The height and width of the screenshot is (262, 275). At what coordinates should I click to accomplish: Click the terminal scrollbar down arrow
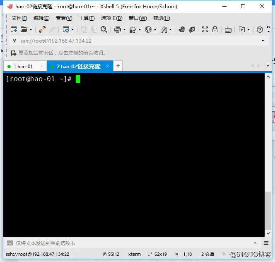click(268, 233)
